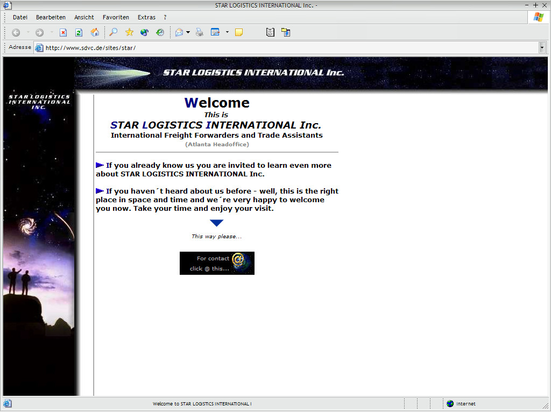Go to the Home page icon
Screen dimensions: 551x413
95,33
